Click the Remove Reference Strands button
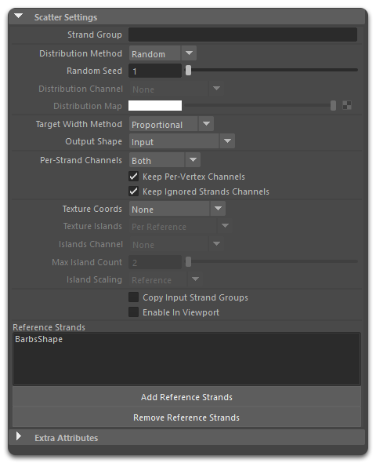The width and height of the screenshot is (376, 463). tap(186, 417)
